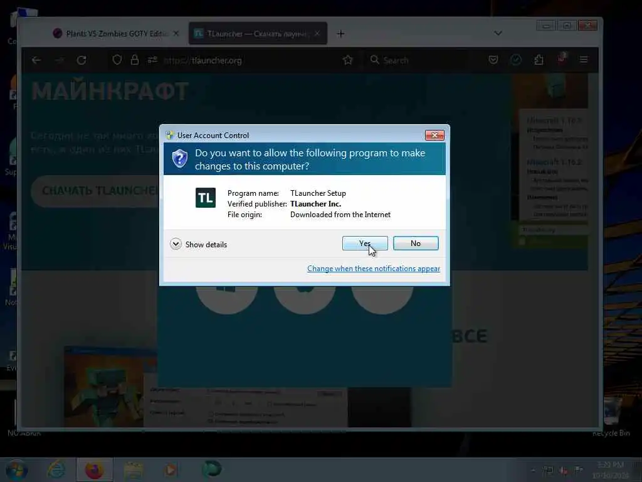Open the list all tabs dropdown
Viewport: 642px width, 482px height.
coord(498,33)
